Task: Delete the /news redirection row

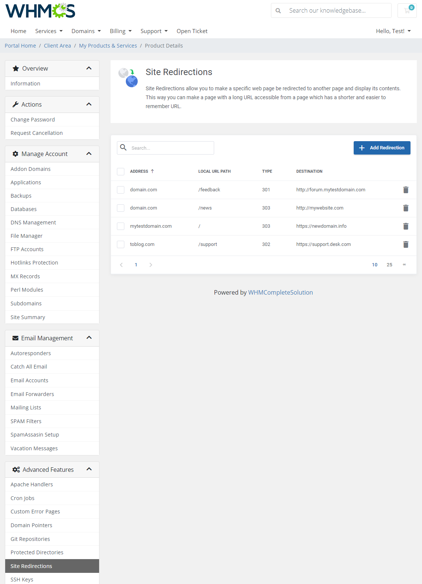Action: (x=406, y=208)
